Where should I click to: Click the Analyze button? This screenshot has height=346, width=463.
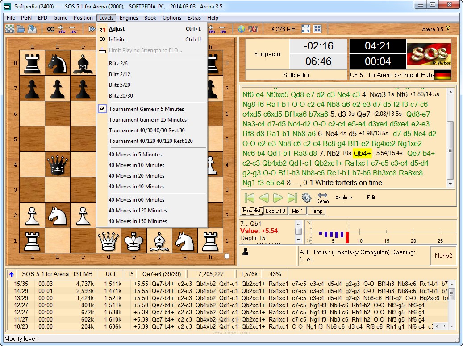pos(343,198)
